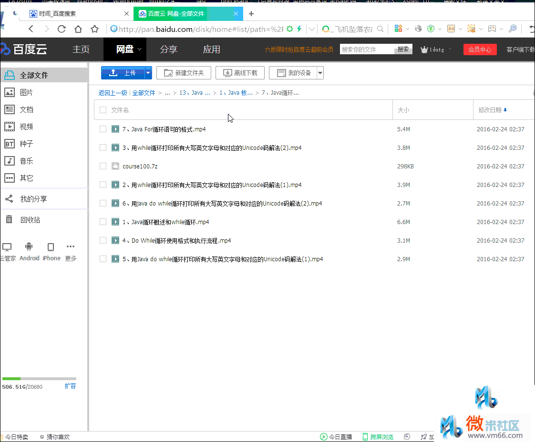The width and height of the screenshot is (535, 442).
Task: Click video icon of 7、Java For循环语句的格式.mp4
Action: coord(115,129)
